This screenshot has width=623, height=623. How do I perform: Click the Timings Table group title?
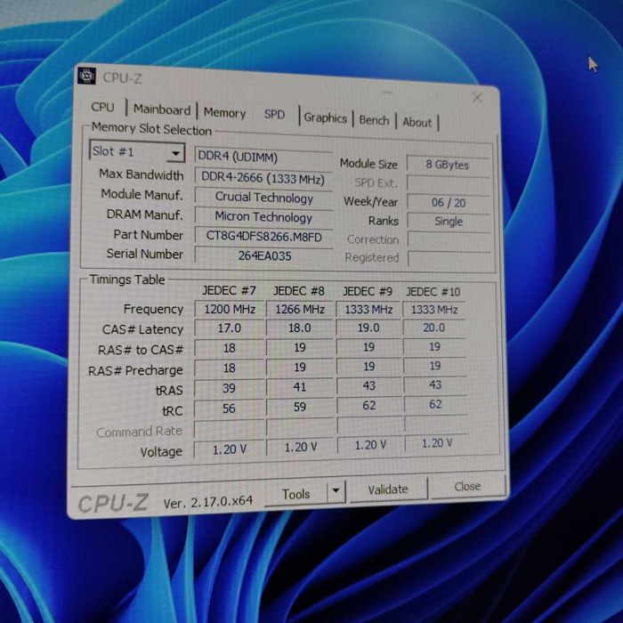(126, 279)
